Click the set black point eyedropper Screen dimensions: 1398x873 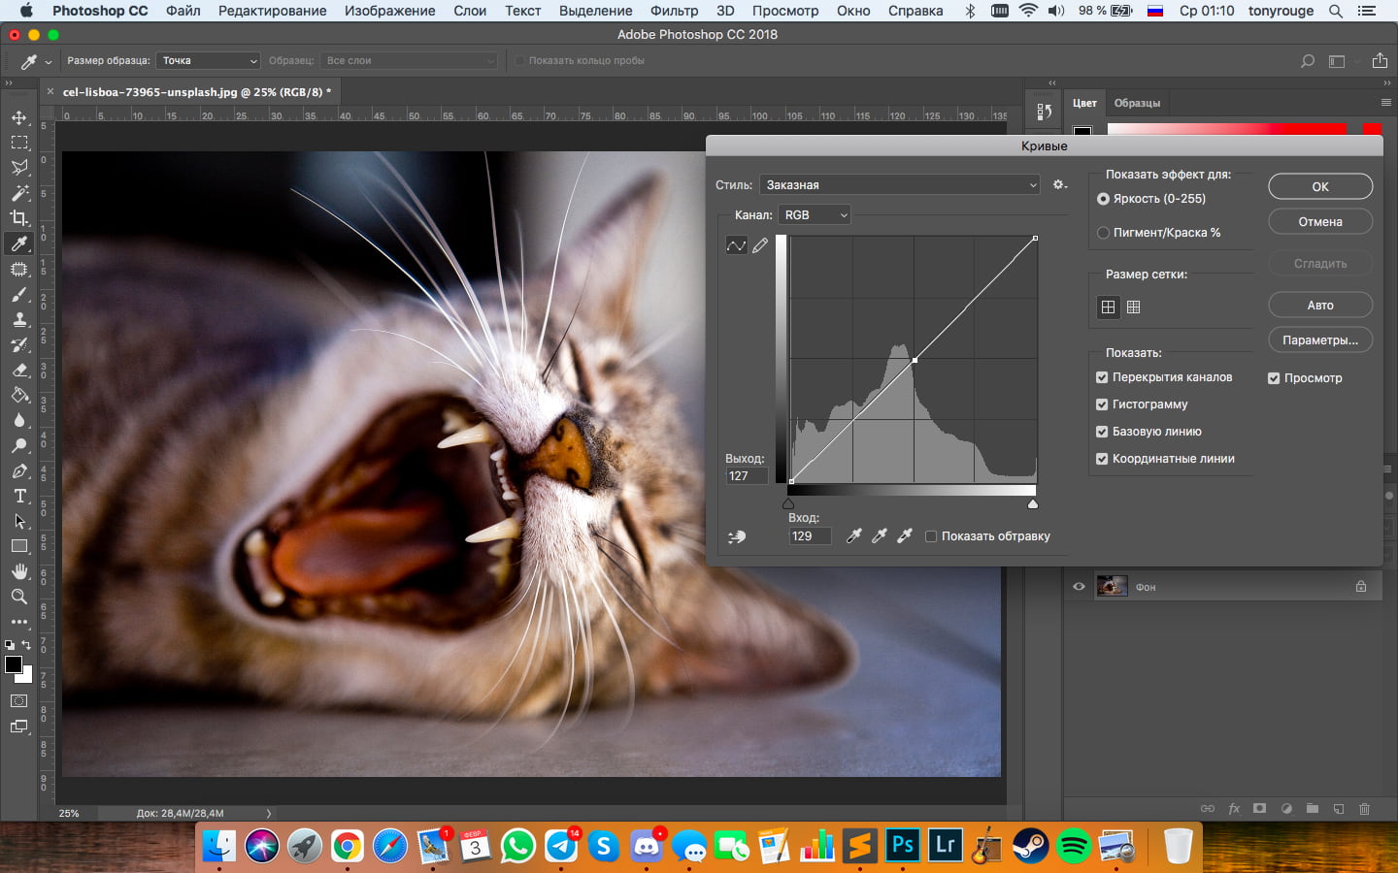coord(854,536)
